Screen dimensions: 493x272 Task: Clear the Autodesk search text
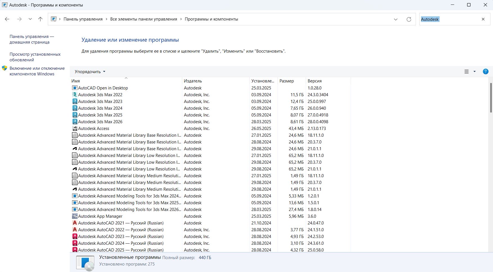coord(483,19)
